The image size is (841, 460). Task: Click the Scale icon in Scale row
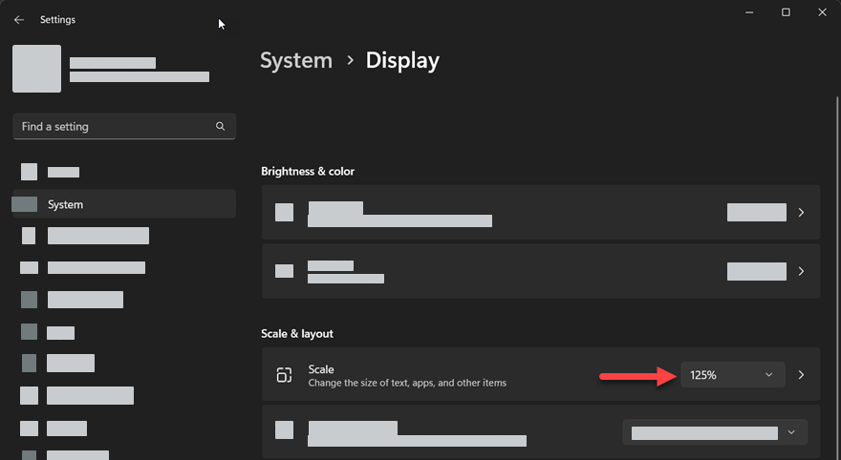284,375
